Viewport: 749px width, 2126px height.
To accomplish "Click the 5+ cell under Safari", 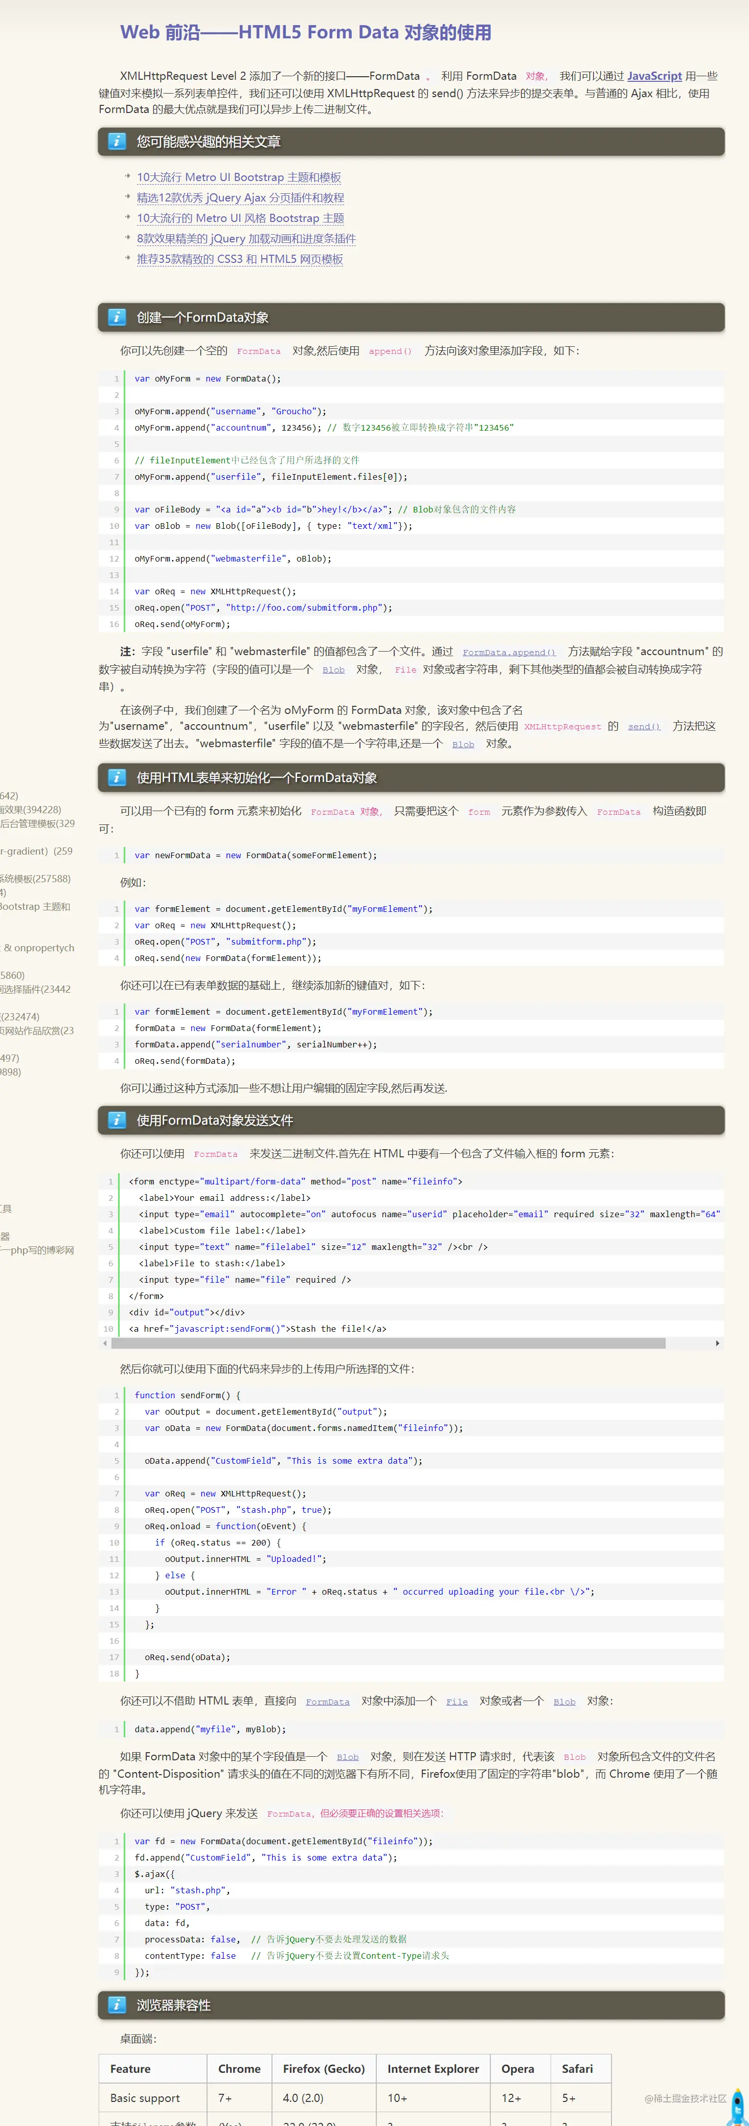I will (581, 2097).
